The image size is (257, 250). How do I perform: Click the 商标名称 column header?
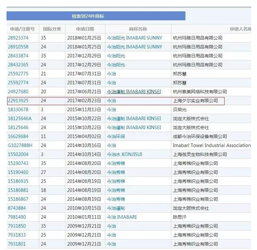138,29
